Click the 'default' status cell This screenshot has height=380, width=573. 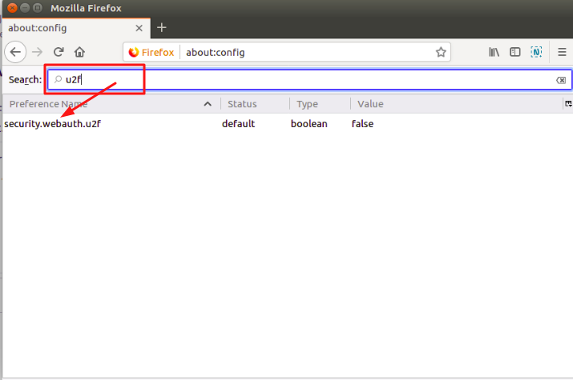pyautogui.click(x=238, y=124)
